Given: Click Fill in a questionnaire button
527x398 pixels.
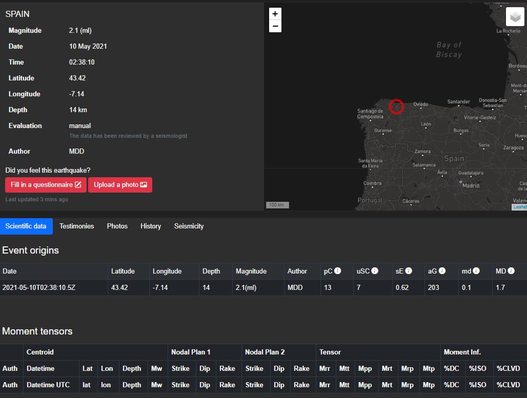Looking at the screenshot, I should tap(46, 185).
